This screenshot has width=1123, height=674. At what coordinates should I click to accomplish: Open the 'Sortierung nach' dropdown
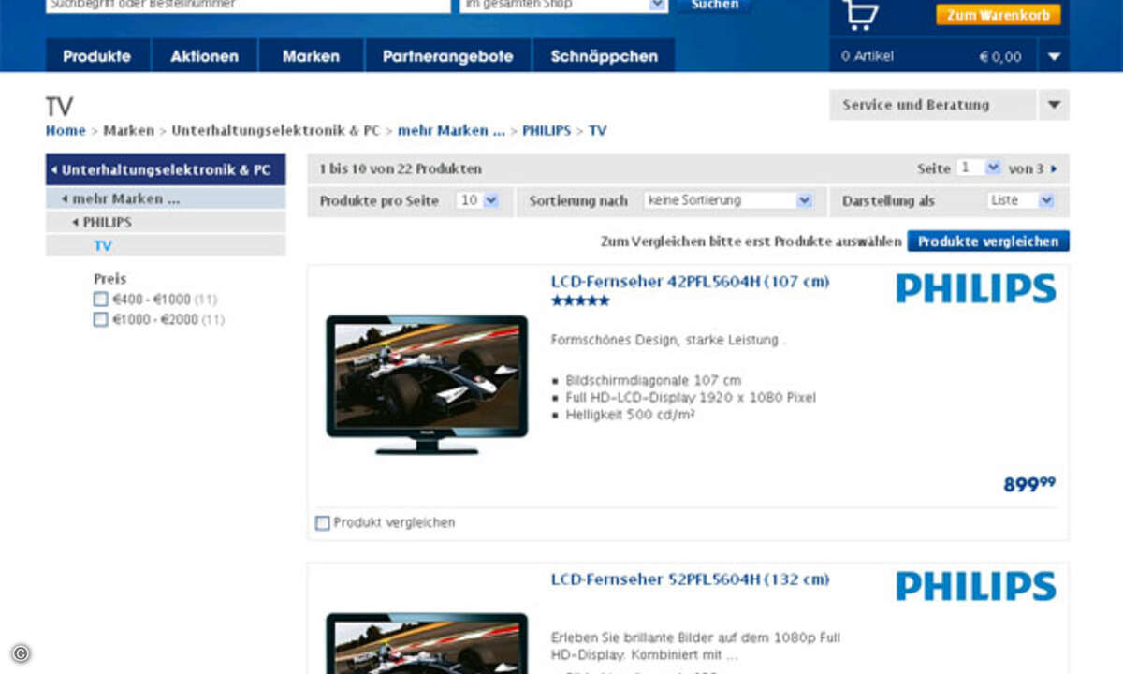728,200
